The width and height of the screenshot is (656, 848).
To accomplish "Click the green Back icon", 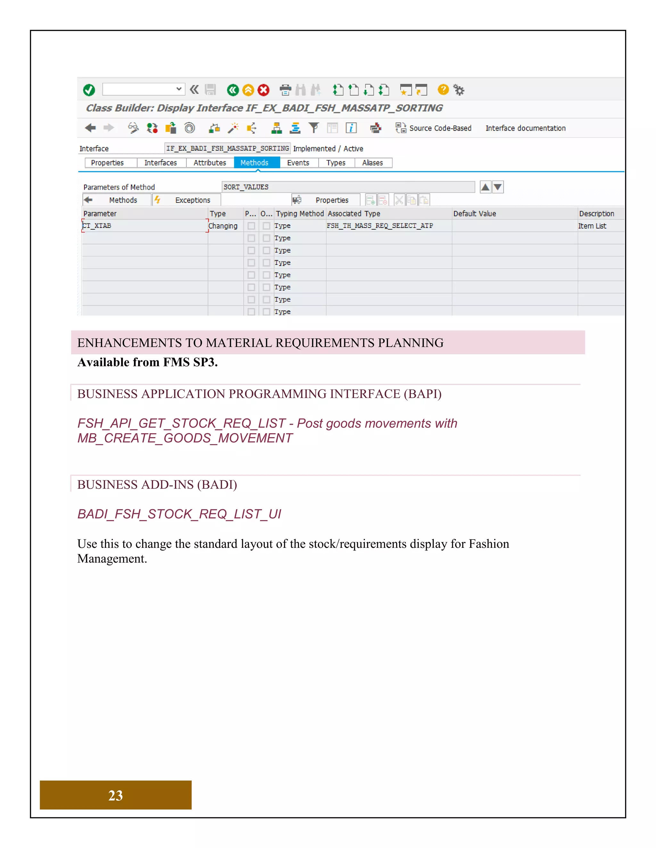I will point(233,90).
